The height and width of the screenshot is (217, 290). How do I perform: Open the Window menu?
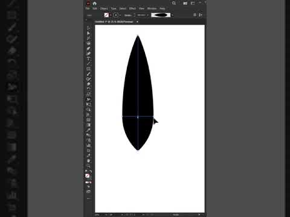(152, 8)
